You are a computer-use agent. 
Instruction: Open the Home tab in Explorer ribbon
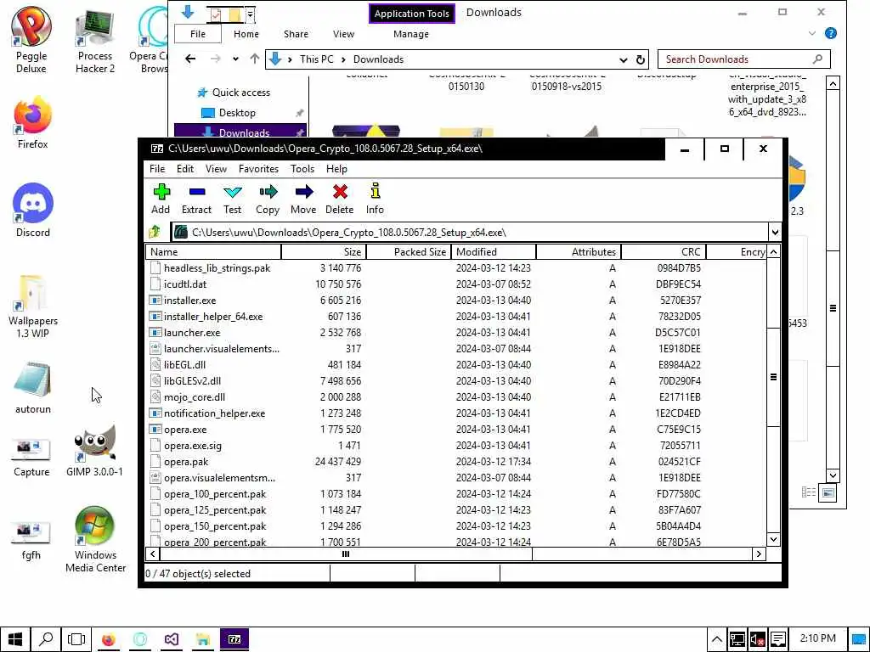coord(246,34)
